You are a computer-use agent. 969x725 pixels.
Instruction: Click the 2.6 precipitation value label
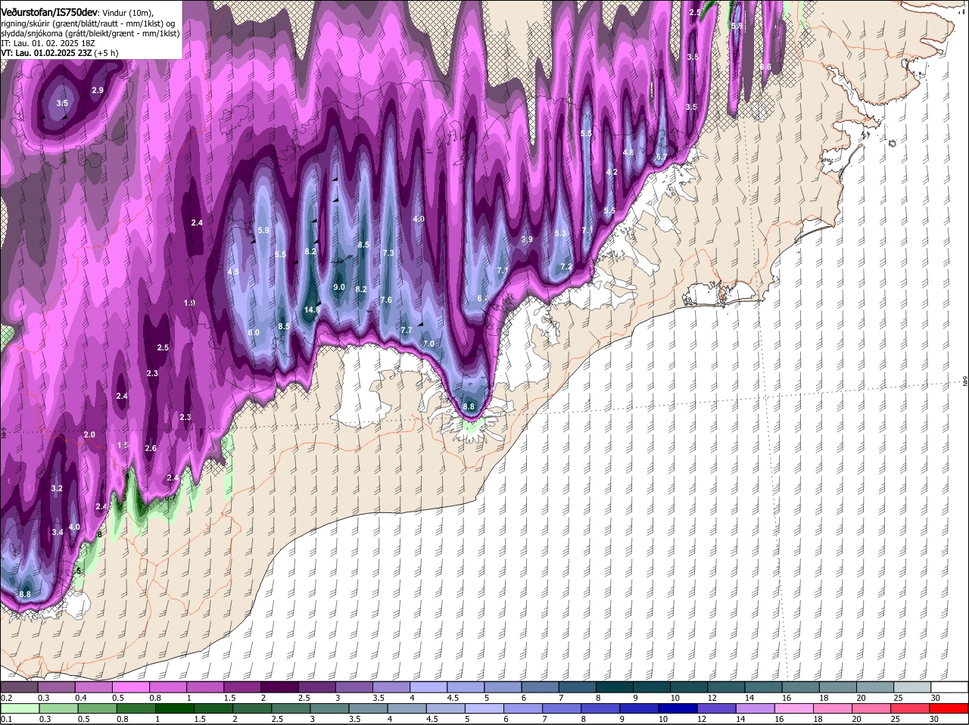coord(151,448)
